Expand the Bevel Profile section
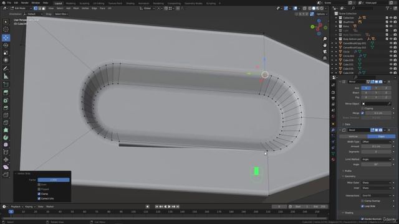Image resolution: width=399 pixels, height=224 pixels. click(x=348, y=171)
